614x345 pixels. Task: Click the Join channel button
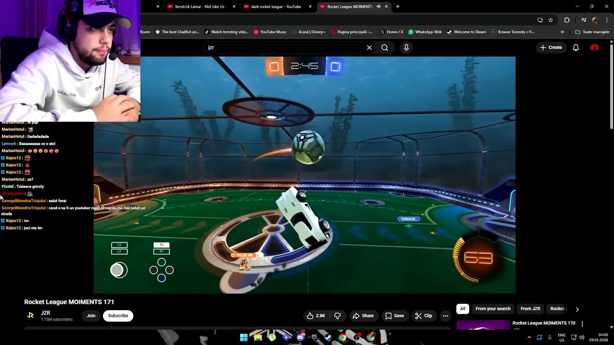(91, 316)
